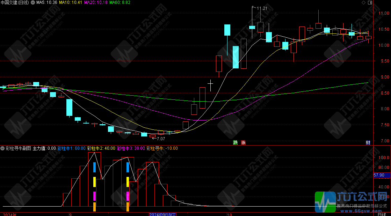Viewport: 391px width, 216px height.
Task: Click the diamond icon at top right
Action: (x=363, y=3)
